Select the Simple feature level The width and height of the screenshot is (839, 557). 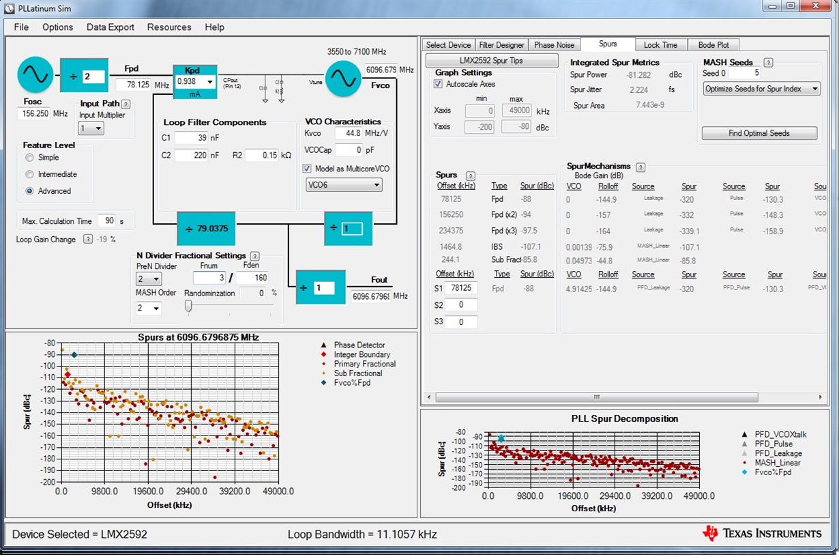click(29, 157)
